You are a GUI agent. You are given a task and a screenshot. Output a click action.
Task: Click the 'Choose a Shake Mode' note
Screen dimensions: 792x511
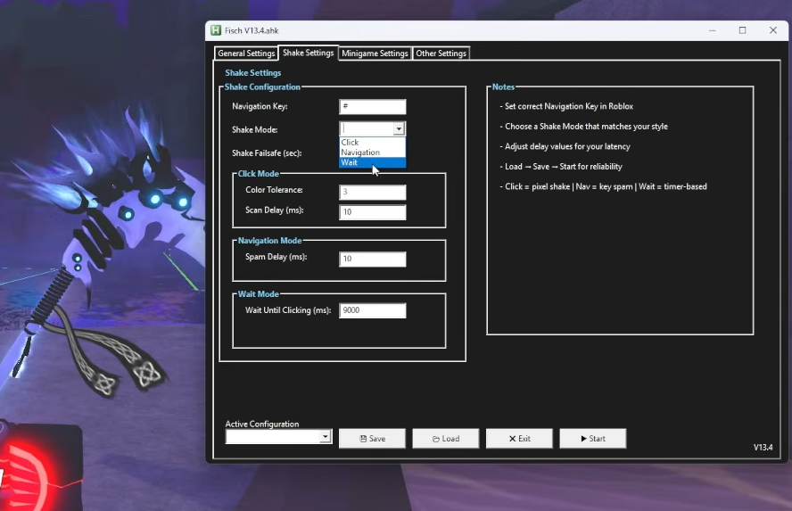point(586,127)
